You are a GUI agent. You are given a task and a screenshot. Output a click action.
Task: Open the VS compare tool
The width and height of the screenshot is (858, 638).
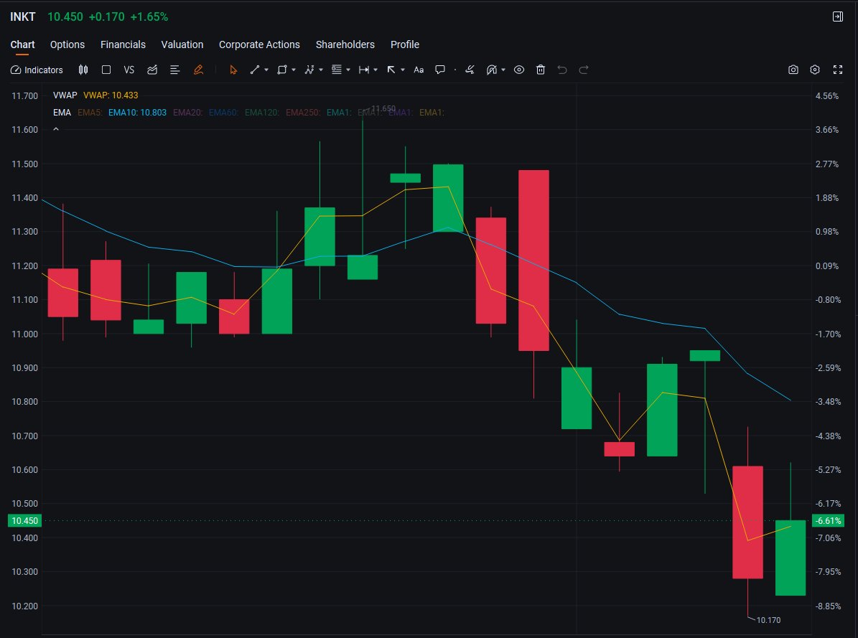point(129,70)
